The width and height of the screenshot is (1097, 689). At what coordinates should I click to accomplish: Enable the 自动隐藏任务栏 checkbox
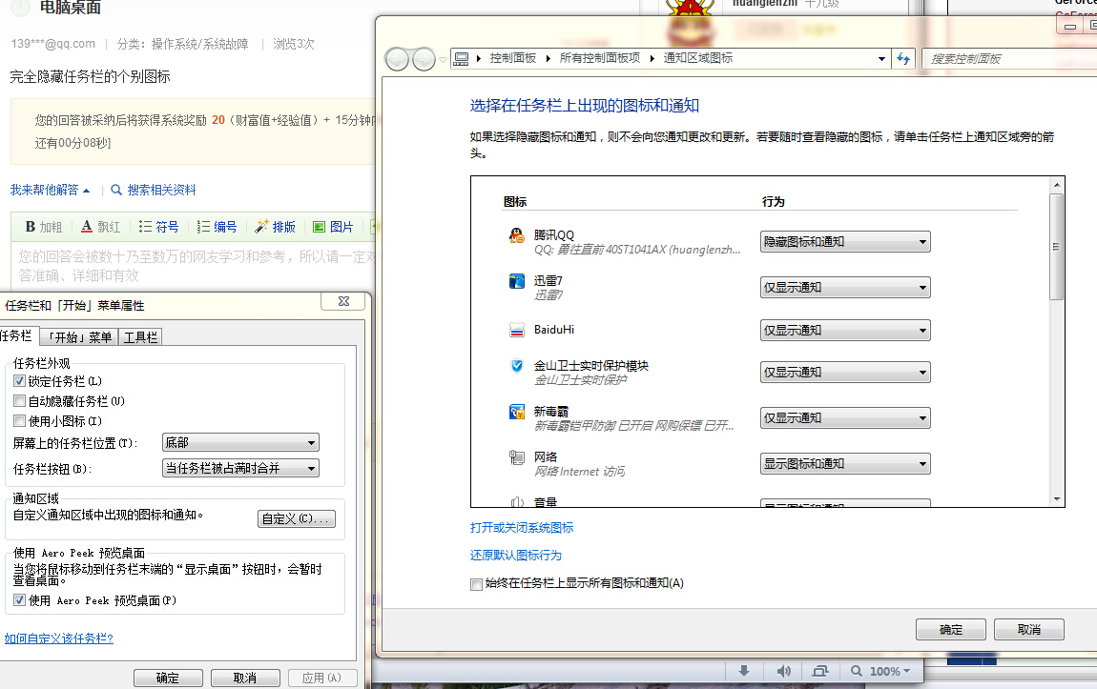20,401
